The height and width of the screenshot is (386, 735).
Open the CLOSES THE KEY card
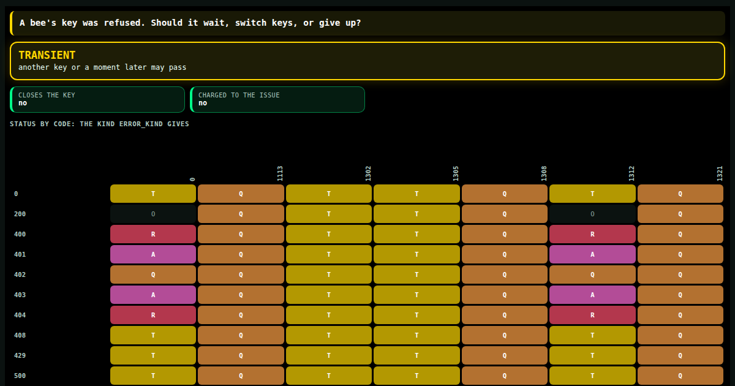pyautogui.click(x=97, y=99)
